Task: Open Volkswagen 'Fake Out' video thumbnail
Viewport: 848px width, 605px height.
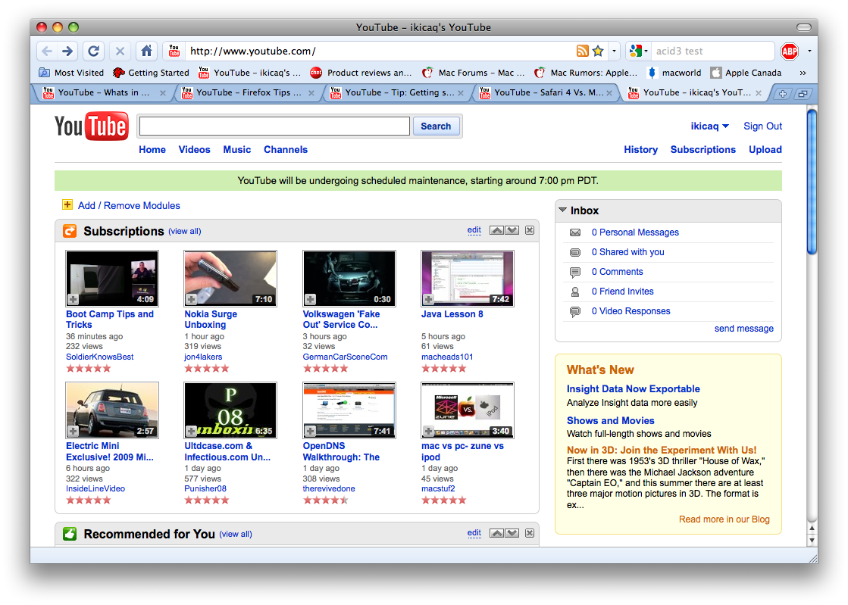Action: 349,279
